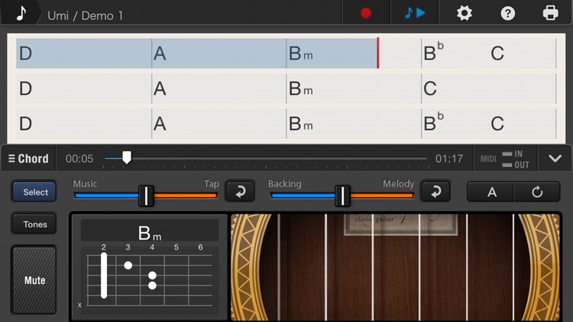Viewport: 573px width, 322px height.
Task: Select the C chord in the third row
Action: (x=497, y=124)
